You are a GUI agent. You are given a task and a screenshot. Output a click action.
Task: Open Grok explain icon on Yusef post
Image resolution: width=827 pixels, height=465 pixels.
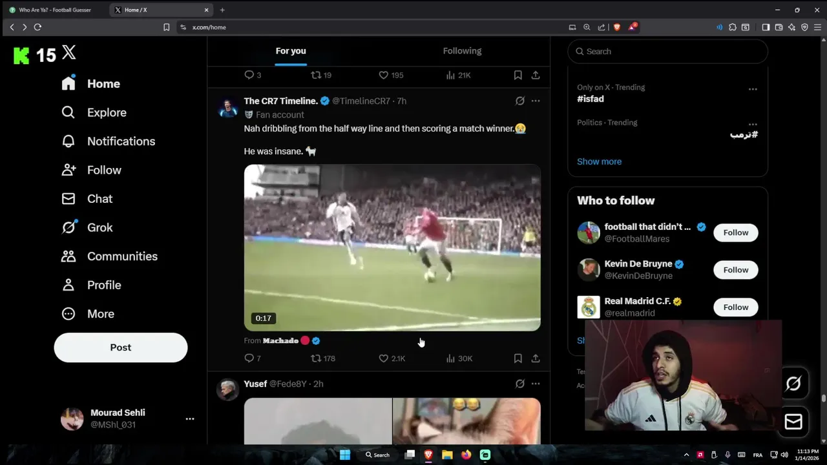(520, 384)
